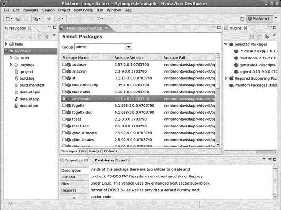Select the build.log file icon

click(x=17, y=78)
